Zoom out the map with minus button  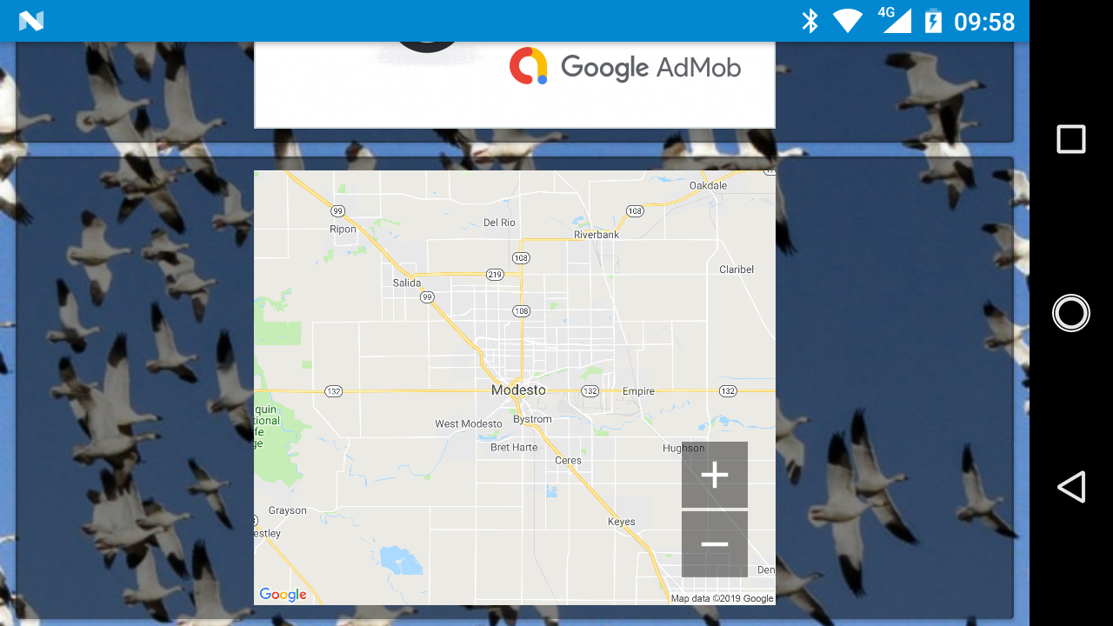point(715,544)
